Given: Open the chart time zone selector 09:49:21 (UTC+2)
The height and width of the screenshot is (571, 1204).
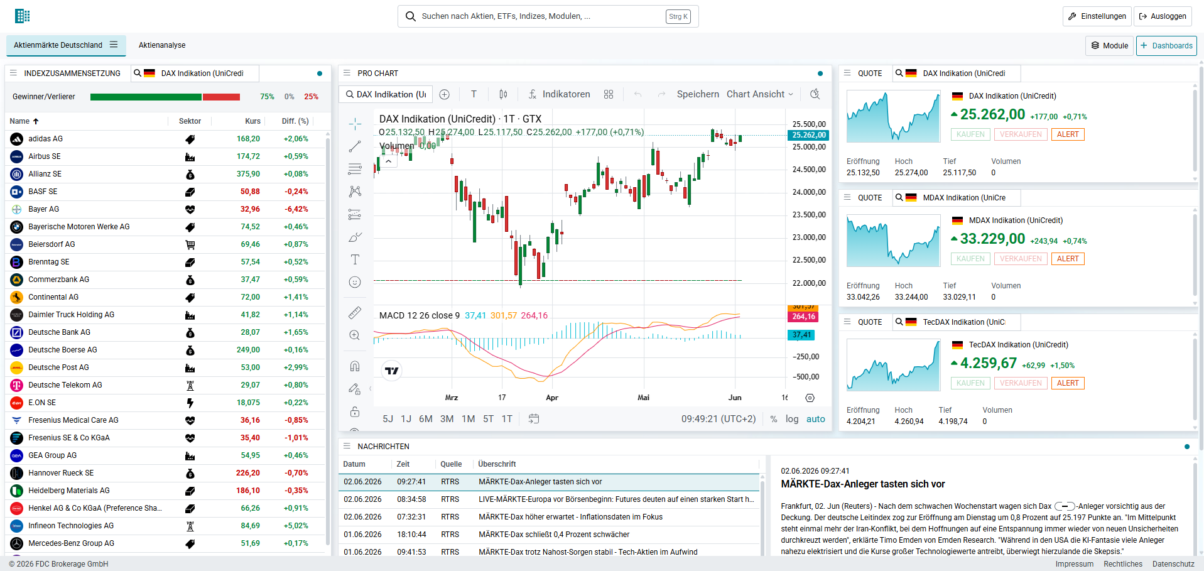Looking at the screenshot, I should tap(719, 419).
